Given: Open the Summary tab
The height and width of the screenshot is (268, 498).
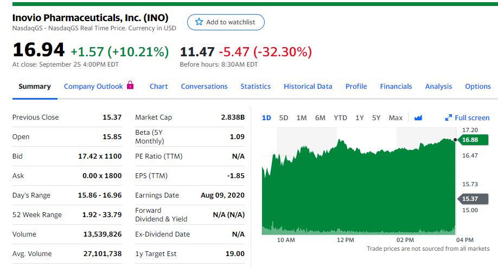Looking at the screenshot, I should 35,87.
